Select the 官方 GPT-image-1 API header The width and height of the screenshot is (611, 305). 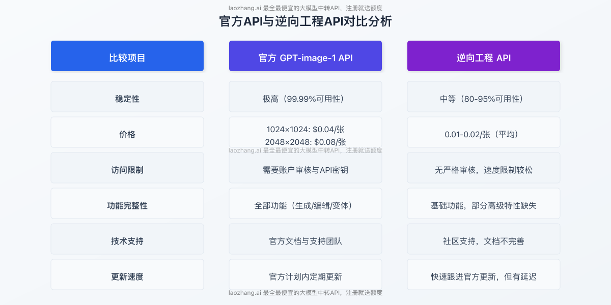tap(305, 56)
